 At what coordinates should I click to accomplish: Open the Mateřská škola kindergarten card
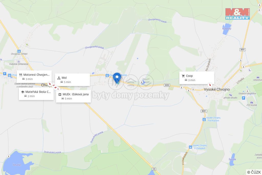36,94
